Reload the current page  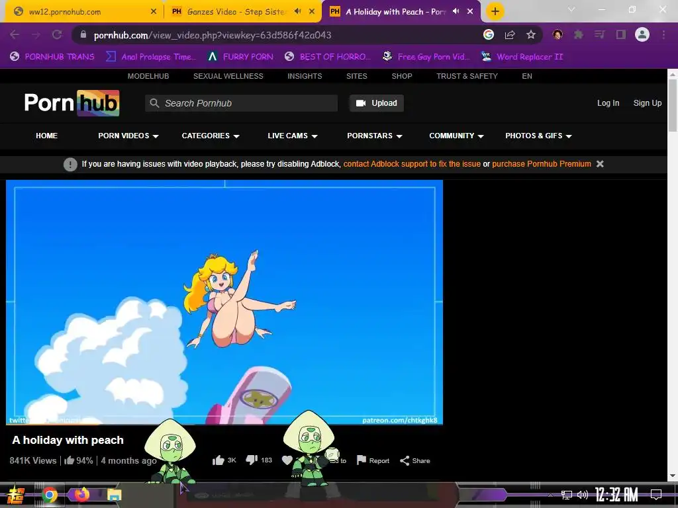[57, 35]
